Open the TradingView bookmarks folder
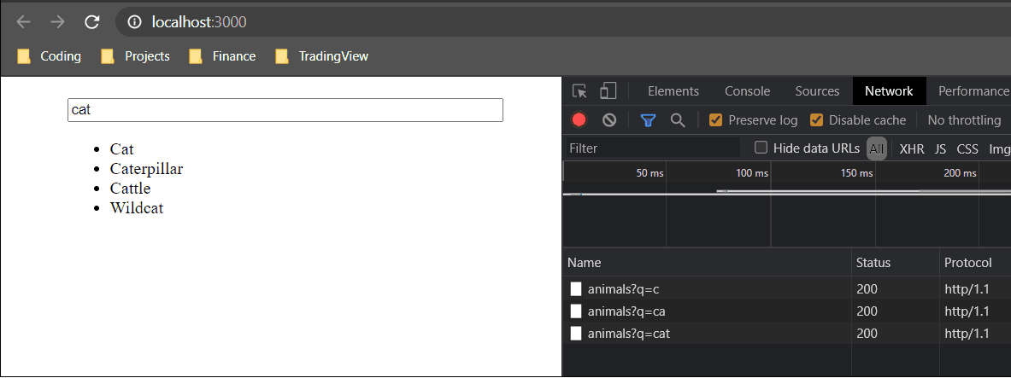Viewport: 1011px width, 378px height. pyautogui.click(x=321, y=56)
